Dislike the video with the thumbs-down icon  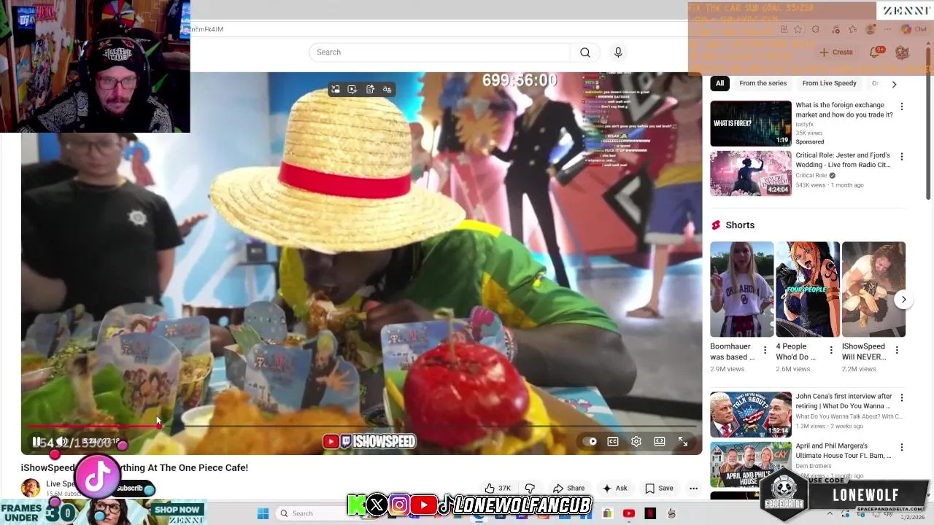coord(530,489)
